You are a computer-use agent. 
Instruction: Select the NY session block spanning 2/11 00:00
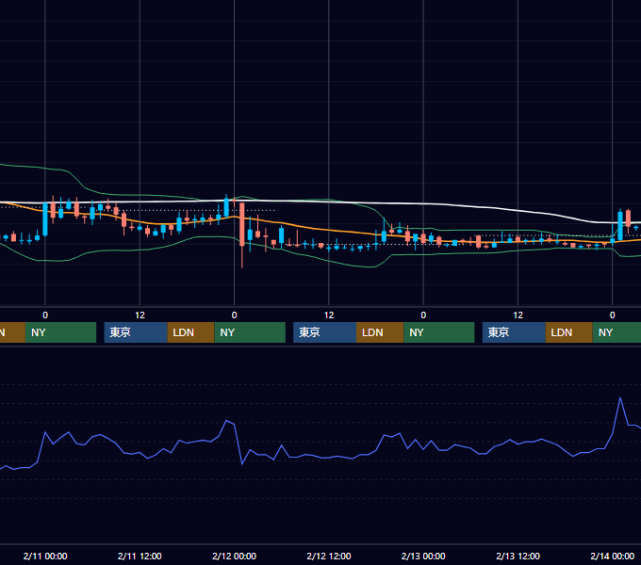click(x=60, y=332)
